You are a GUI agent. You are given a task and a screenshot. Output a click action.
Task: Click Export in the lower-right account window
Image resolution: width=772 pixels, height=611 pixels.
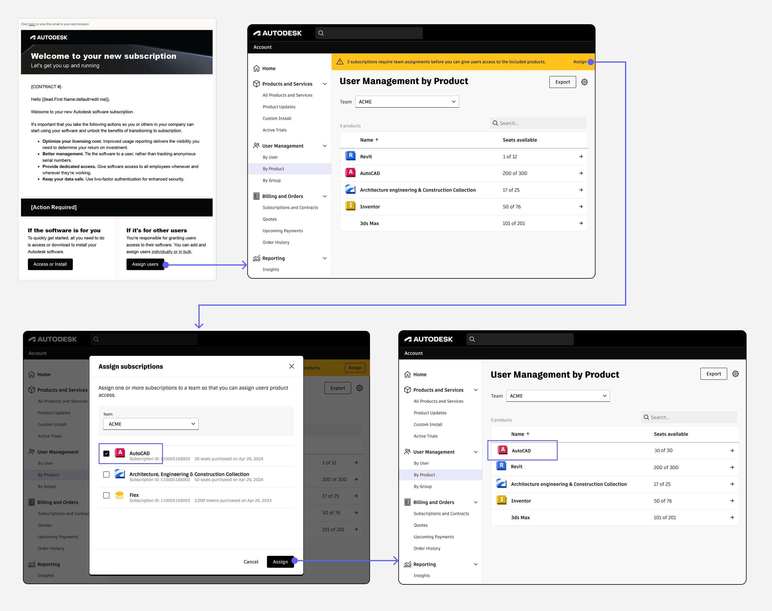pos(713,373)
